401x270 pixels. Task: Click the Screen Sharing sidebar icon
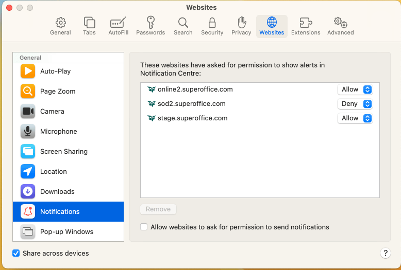click(x=28, y=151)
